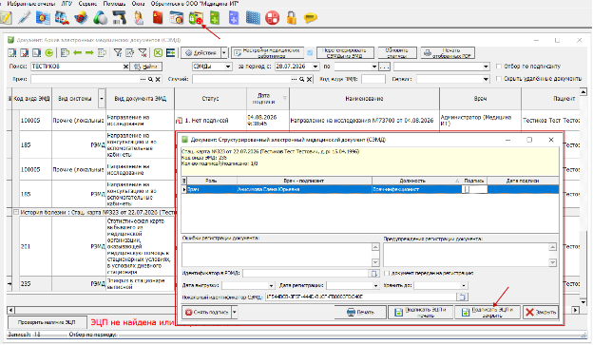Screen dimensions: 593x345
Task: Open the Сервис menu
Action: tap(87, 4)
